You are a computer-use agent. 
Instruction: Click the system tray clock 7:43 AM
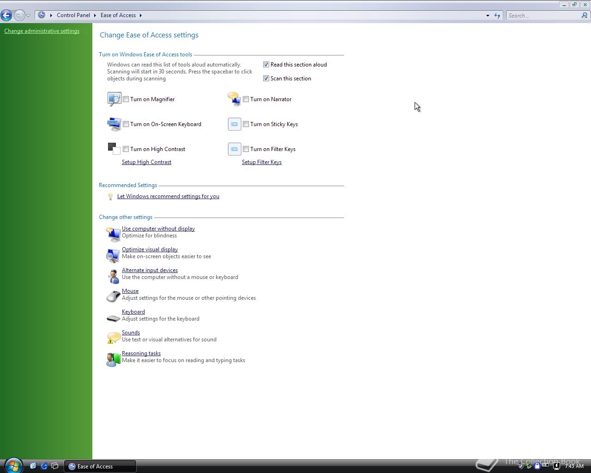tap(574, 466)
